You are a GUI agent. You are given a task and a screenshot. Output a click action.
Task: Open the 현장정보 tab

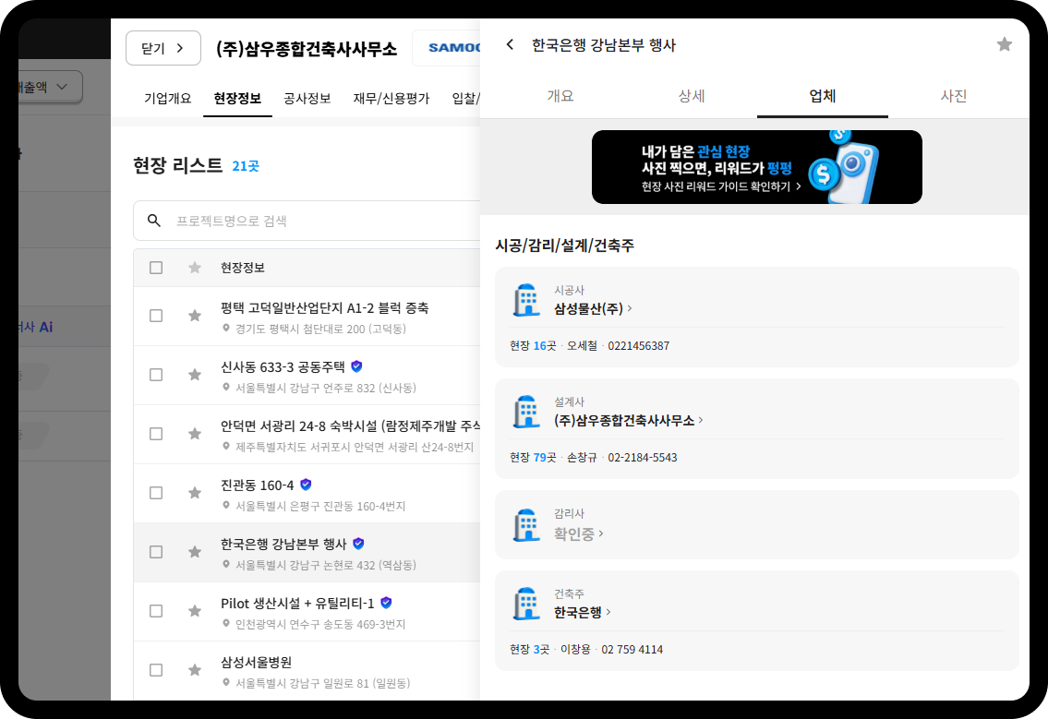point(237,99)
